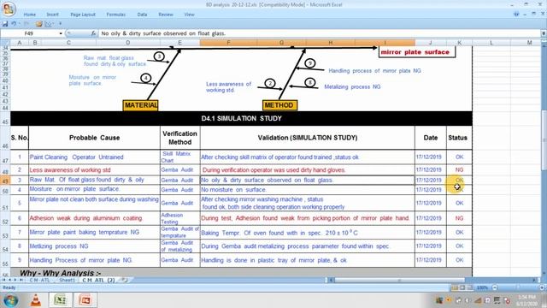Image resolution: width=547 pixels, height=308 pixels.
Task: Click 'Handling process of mirror plate NG' text
Action: (374, 70)
